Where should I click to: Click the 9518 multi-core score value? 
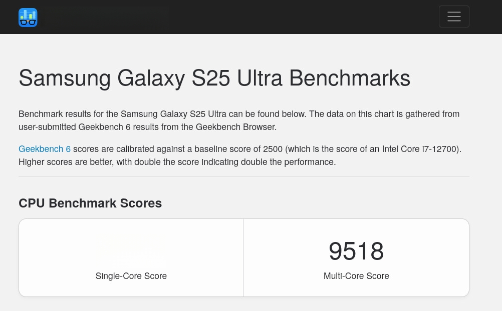pyautogui.click(x=356, y=251)
